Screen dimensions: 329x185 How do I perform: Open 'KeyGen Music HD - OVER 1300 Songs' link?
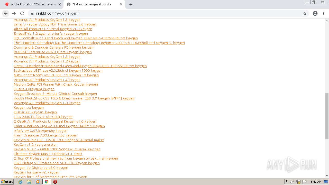coord(59,140)
